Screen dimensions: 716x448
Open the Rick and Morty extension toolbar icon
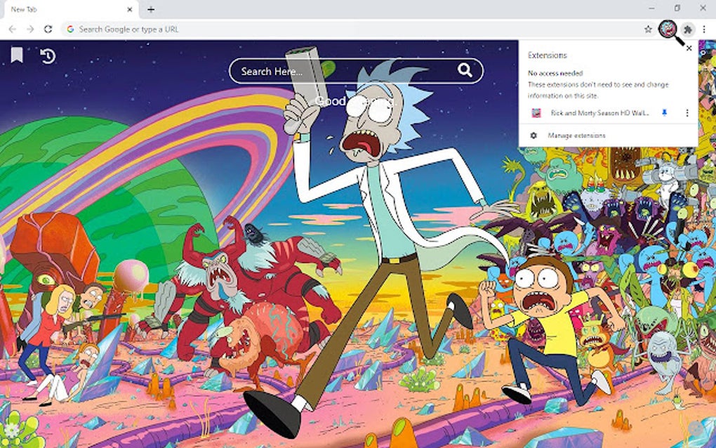pyautogui.click(x=668, y=29)
